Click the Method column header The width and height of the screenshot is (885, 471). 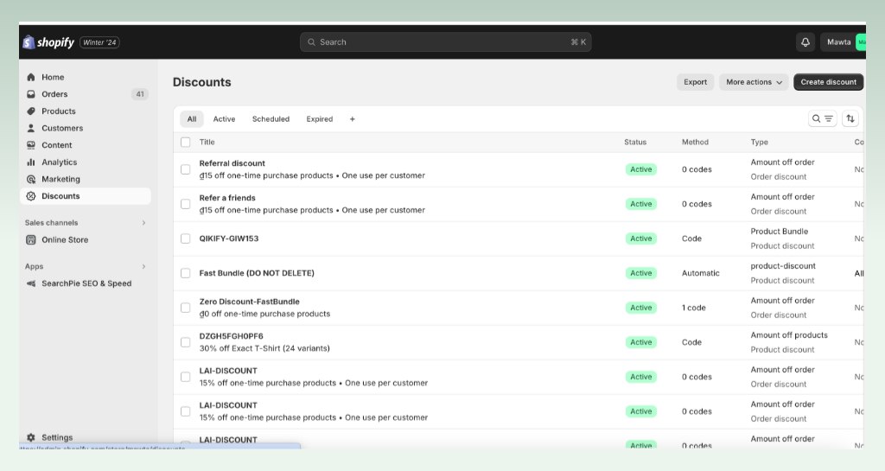(695, 142)
